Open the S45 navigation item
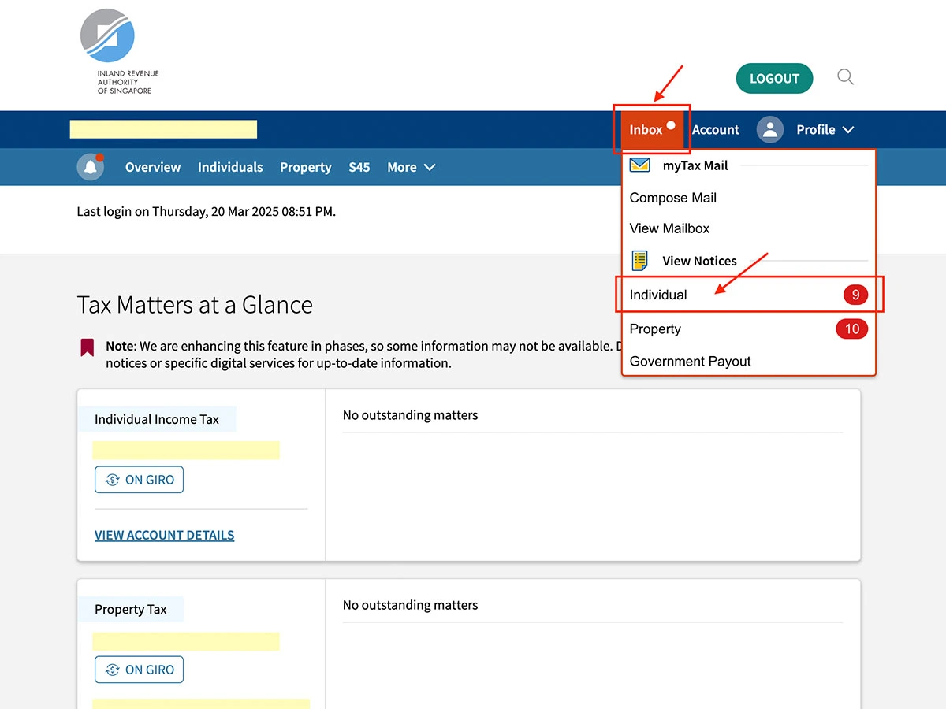The height and width of the screenshot is (709, 946). pyautogui.click(x=359, y=167)
